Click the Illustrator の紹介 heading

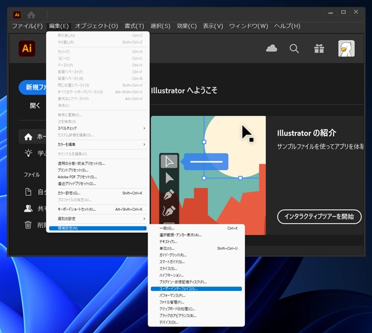pyautogui.click(x=306, y=133)
